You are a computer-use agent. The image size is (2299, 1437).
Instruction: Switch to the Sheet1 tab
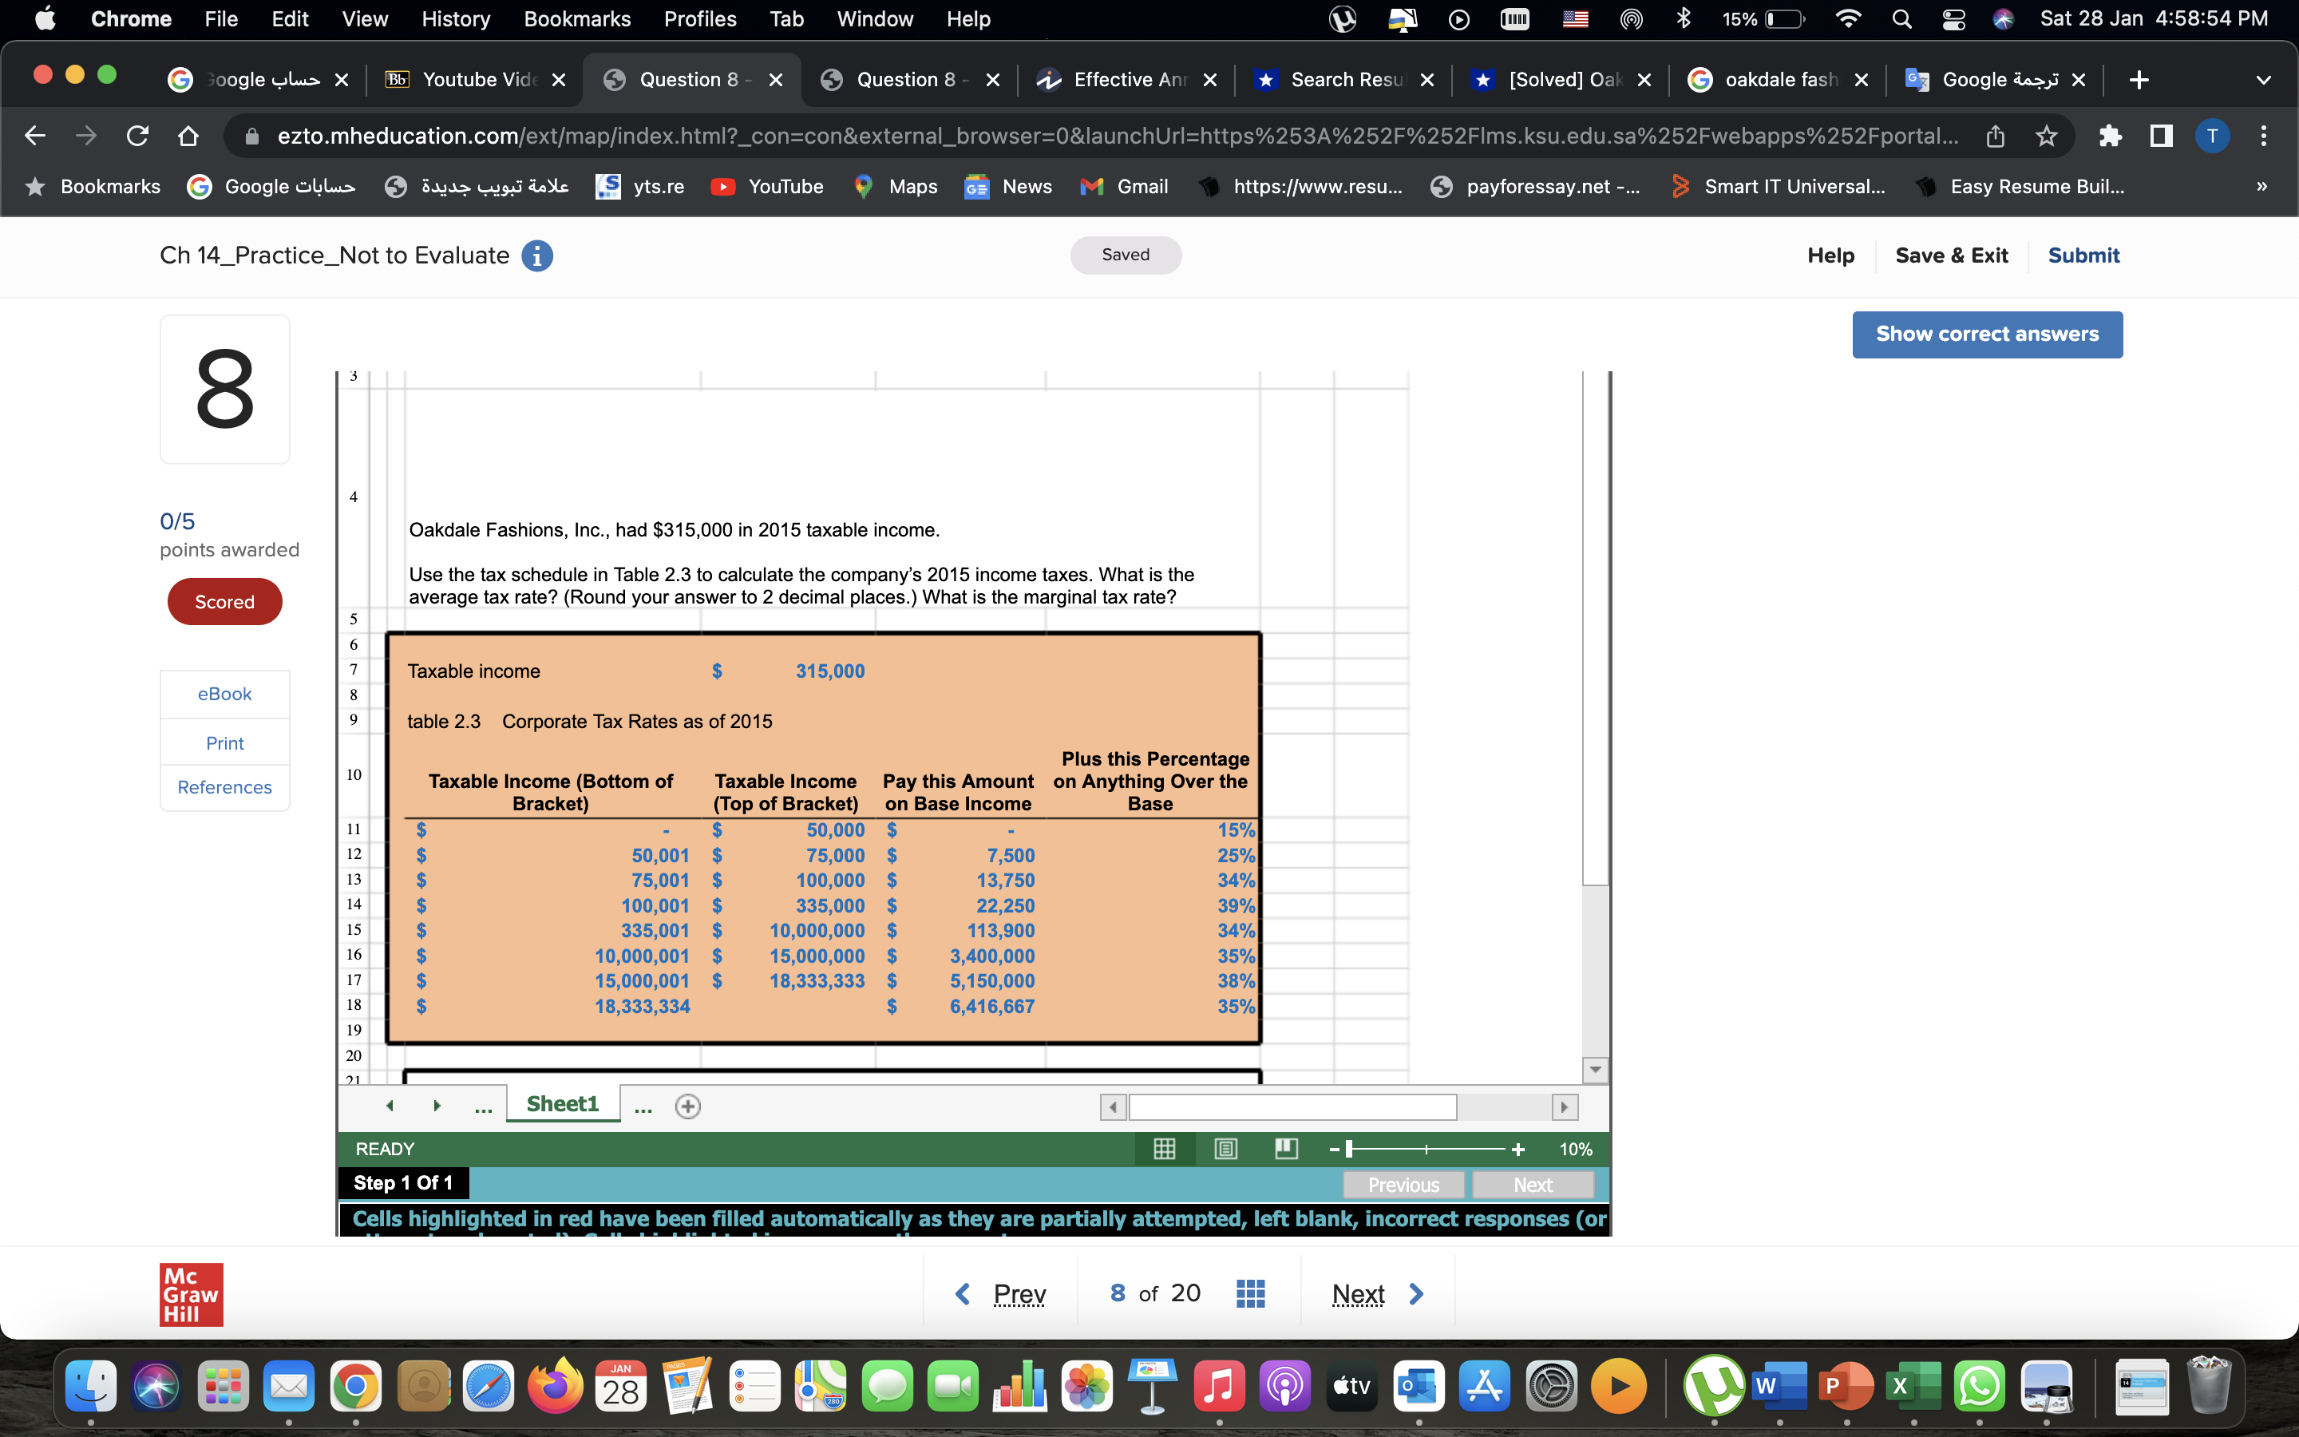pyautogui.click(x=563, y=1102)
